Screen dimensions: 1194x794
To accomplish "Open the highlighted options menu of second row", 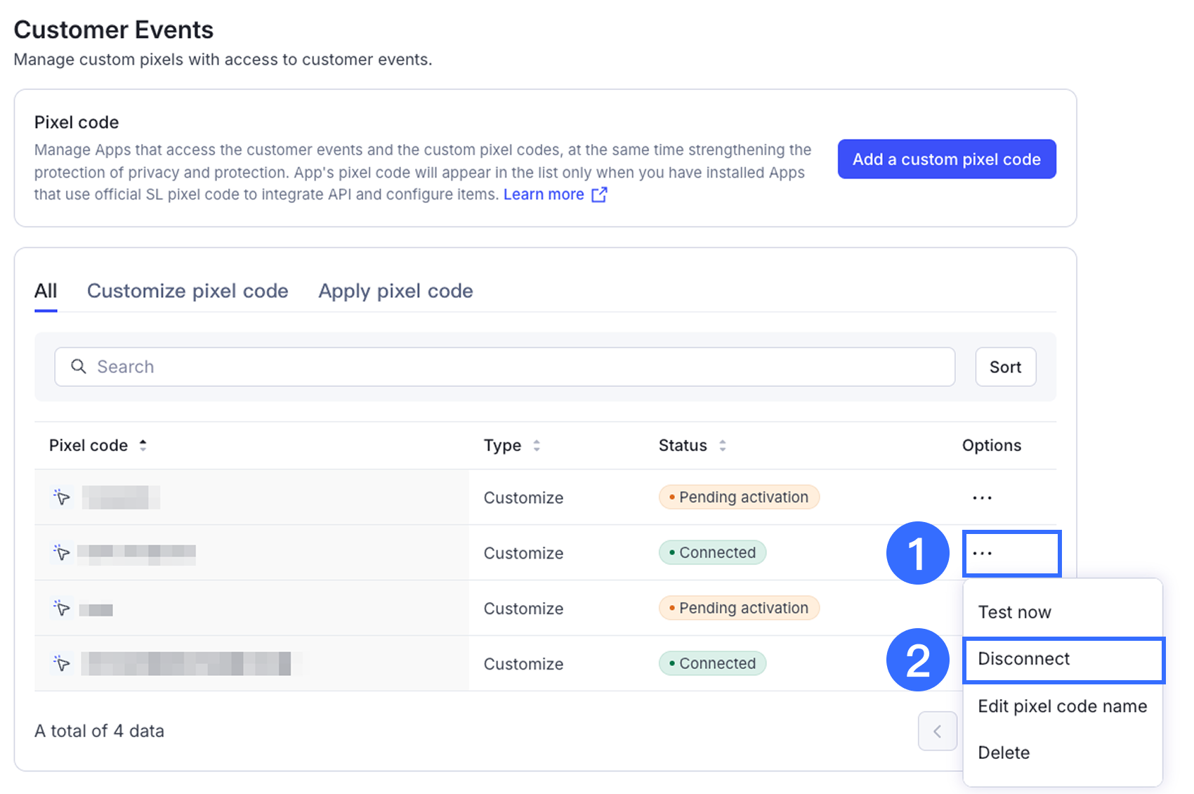I will (983, 554).
